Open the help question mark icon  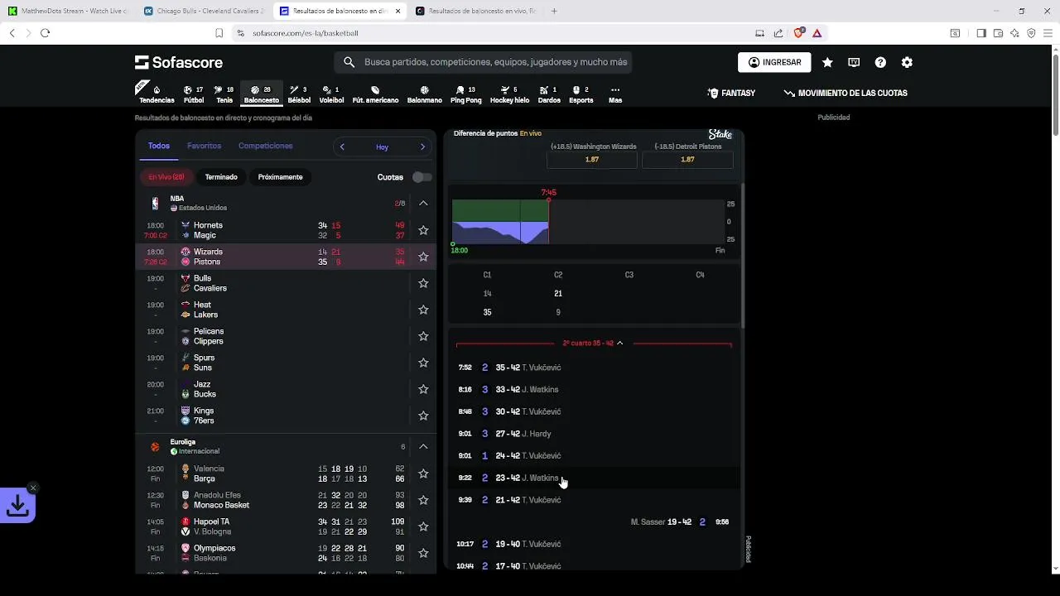coord(880,62)
